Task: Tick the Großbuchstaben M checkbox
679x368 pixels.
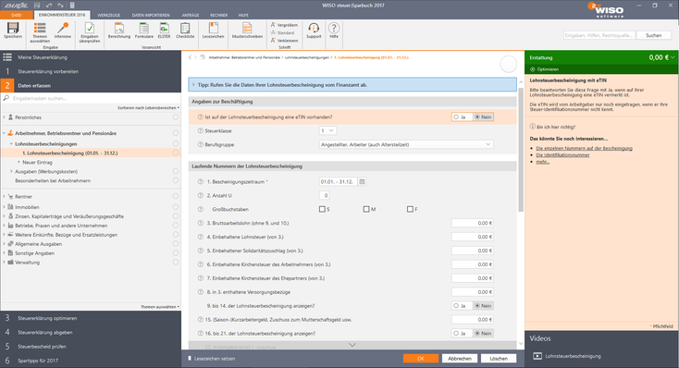Action: pyautogui.click(x=366, y=209)
